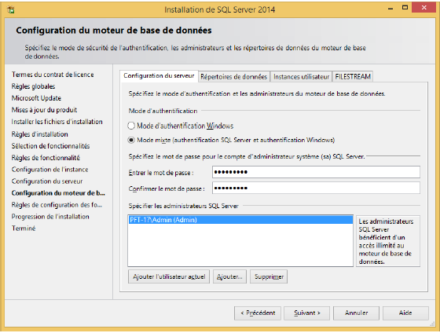440x333 pixels.
Task: Click the Entrer le mot de passe field
Action: (316, 172)
